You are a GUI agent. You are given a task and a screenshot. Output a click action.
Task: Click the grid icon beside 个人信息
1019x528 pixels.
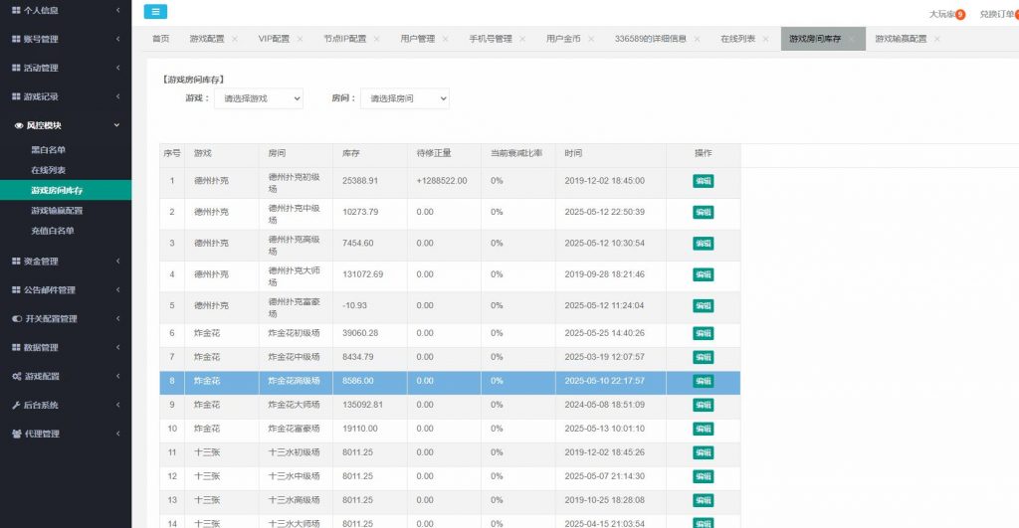click(16, 11)
